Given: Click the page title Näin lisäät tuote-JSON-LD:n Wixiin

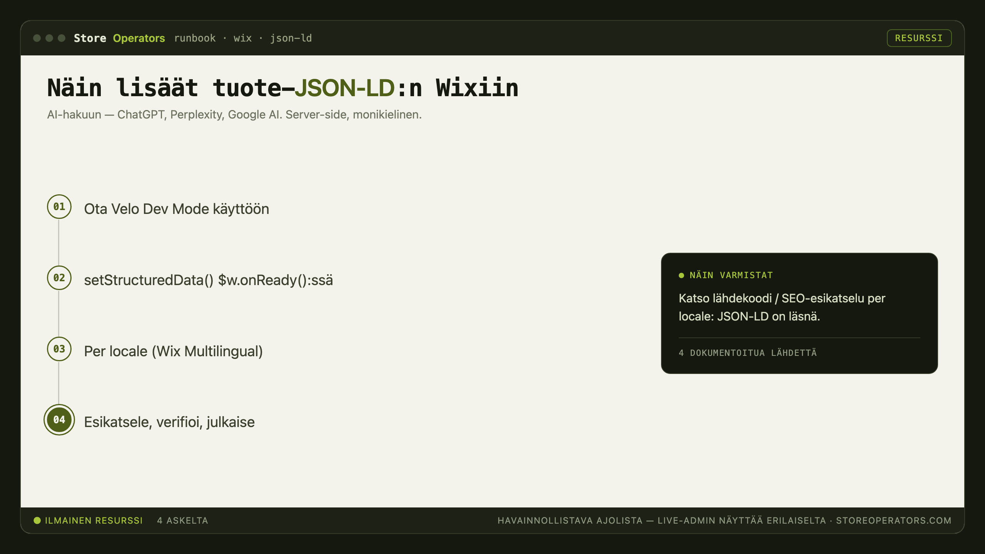Looking at the screenshot, I should click(283, 88).
